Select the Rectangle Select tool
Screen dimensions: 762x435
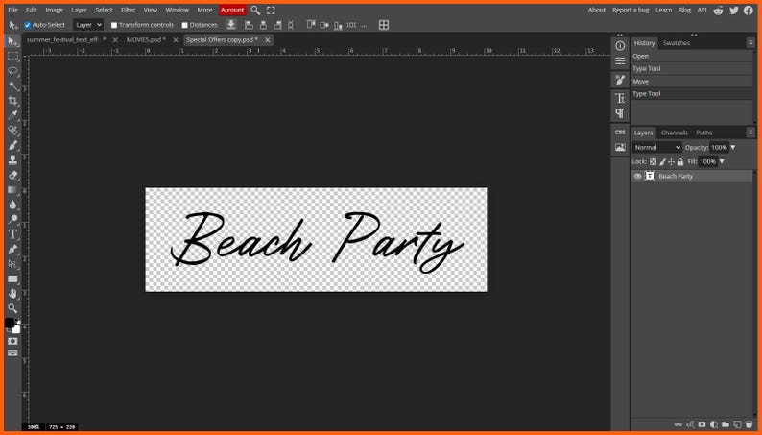tap(13, 57)
